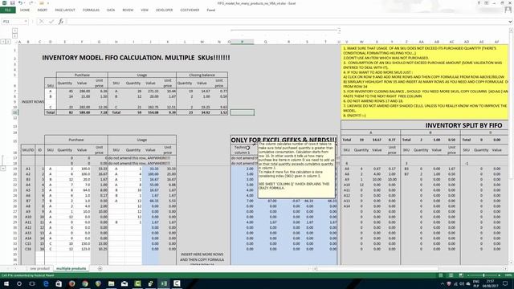Select column W header

tap(361, 42)
